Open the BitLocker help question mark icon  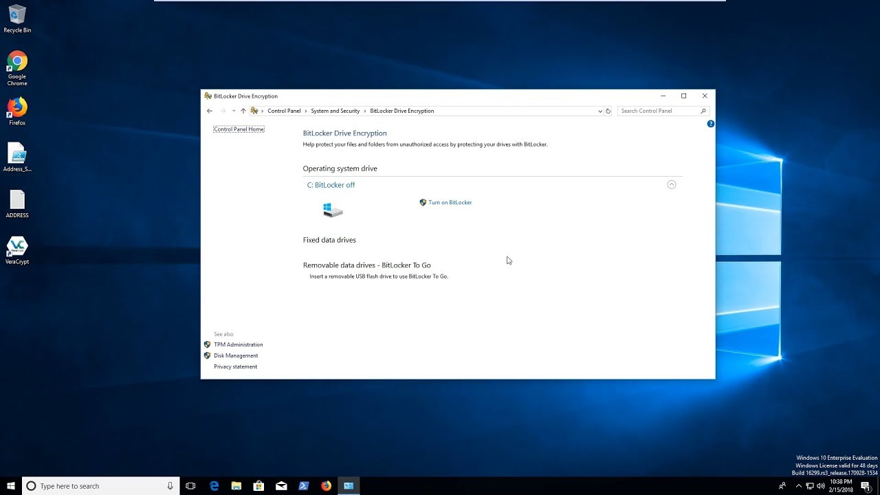(710, 124)
